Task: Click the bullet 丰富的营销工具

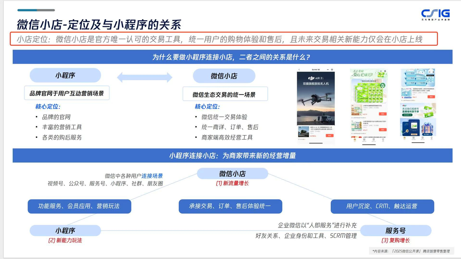Action: [x=62, y=127]
